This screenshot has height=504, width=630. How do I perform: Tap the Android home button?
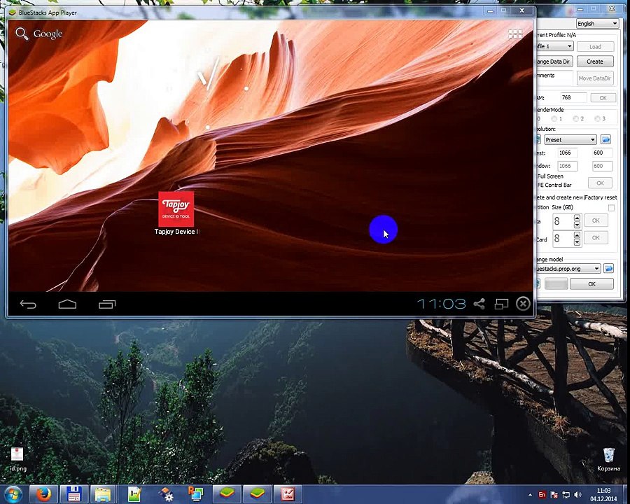click(x=67, y=304)
